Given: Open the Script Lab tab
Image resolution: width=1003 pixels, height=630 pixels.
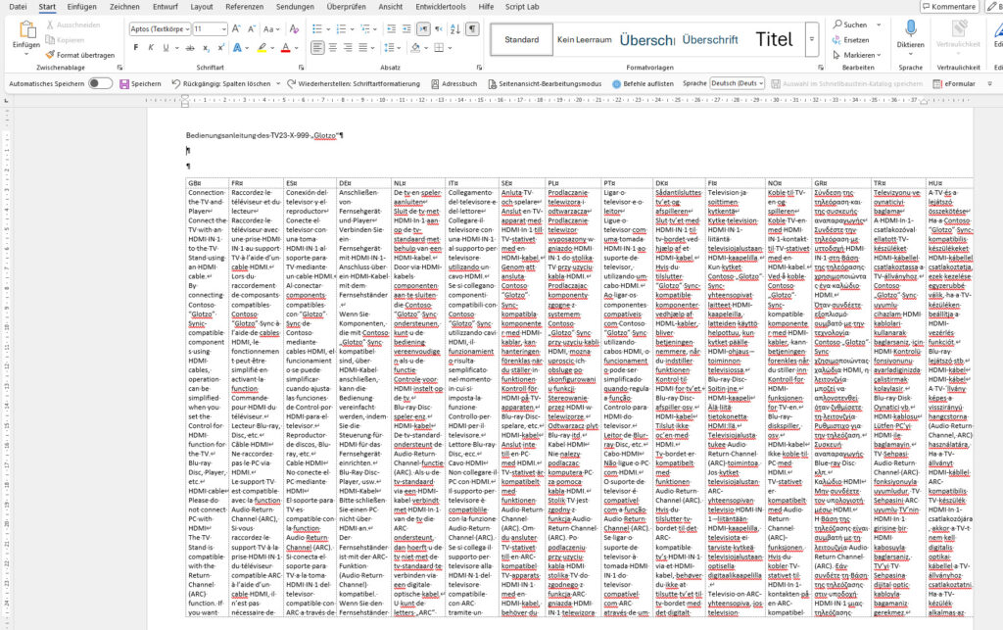Looking at the screenshot, I should 522,7.
